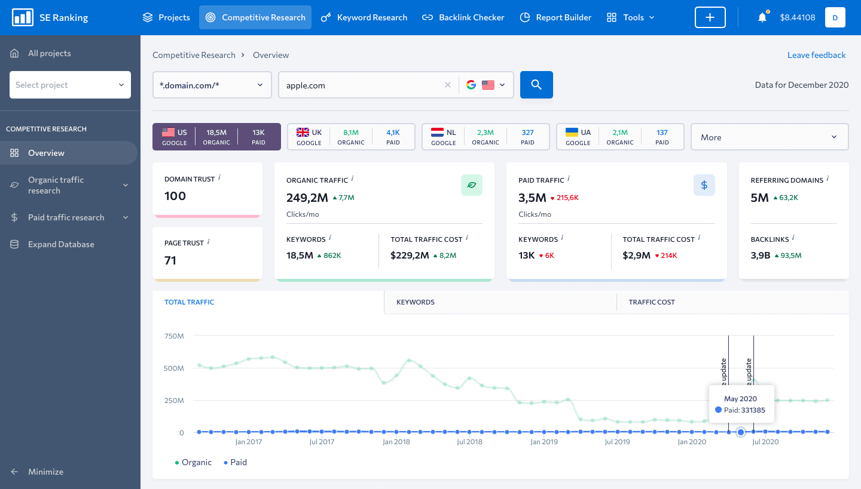Click the Organic Traffic info icon
Viewport: 861px width, 489px height.
point(353,179)
